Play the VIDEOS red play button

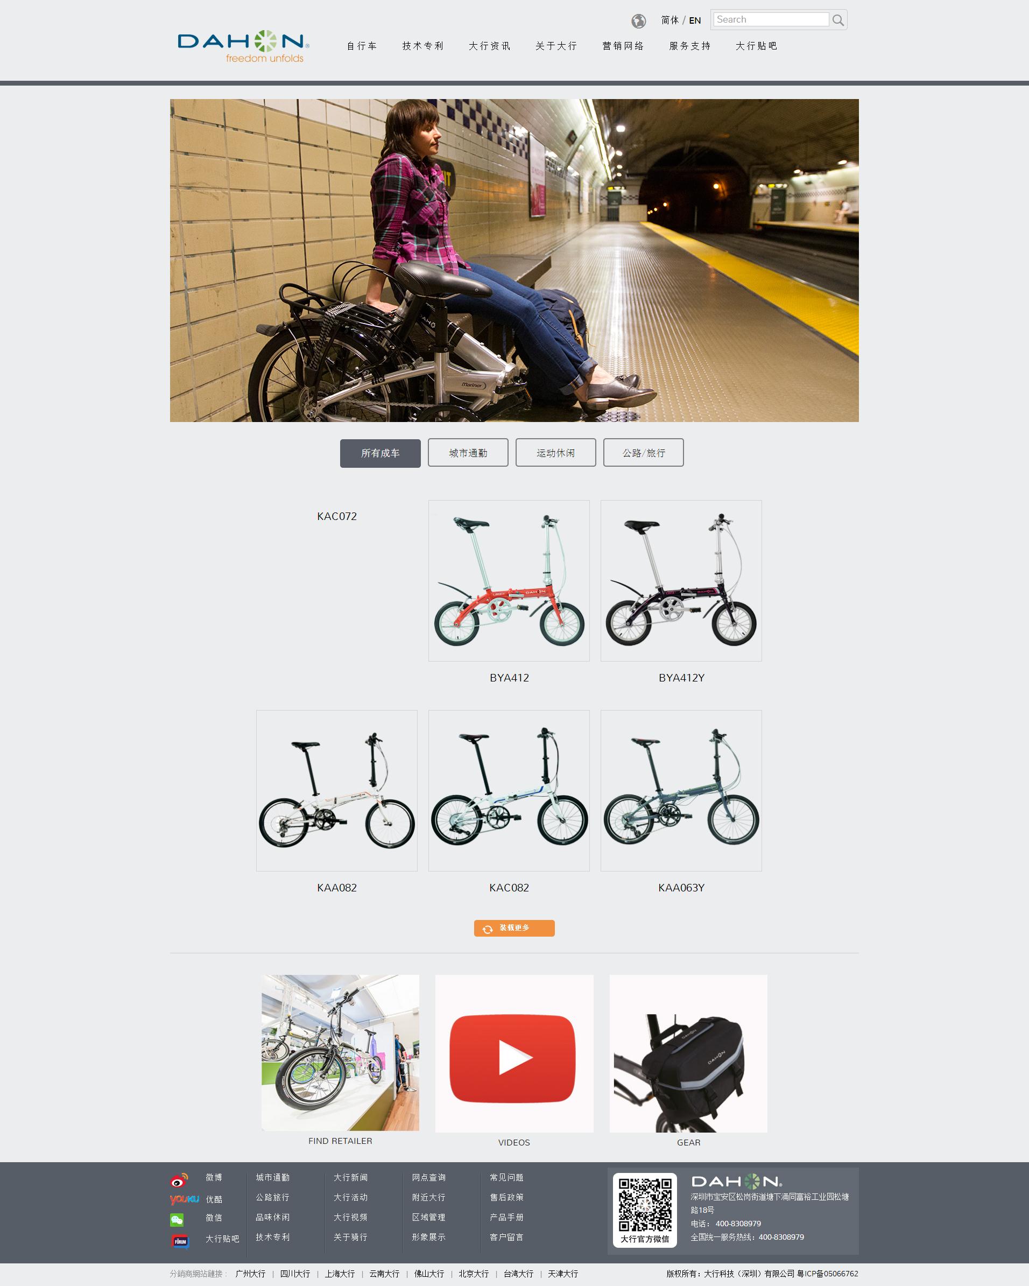(513, 1058)
